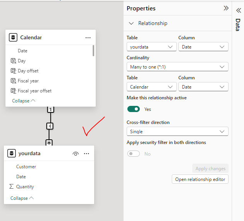Click the yourdata table title
This screenshot has width=244, height=221.
pyautogui.click(x=29, y=153)
